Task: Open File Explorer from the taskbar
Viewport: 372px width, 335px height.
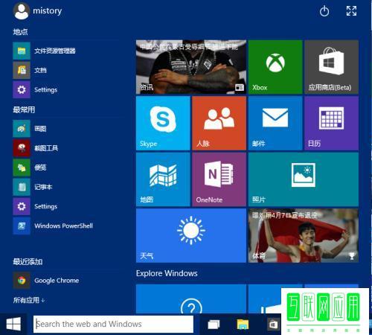Action: [x=243, y=325]
